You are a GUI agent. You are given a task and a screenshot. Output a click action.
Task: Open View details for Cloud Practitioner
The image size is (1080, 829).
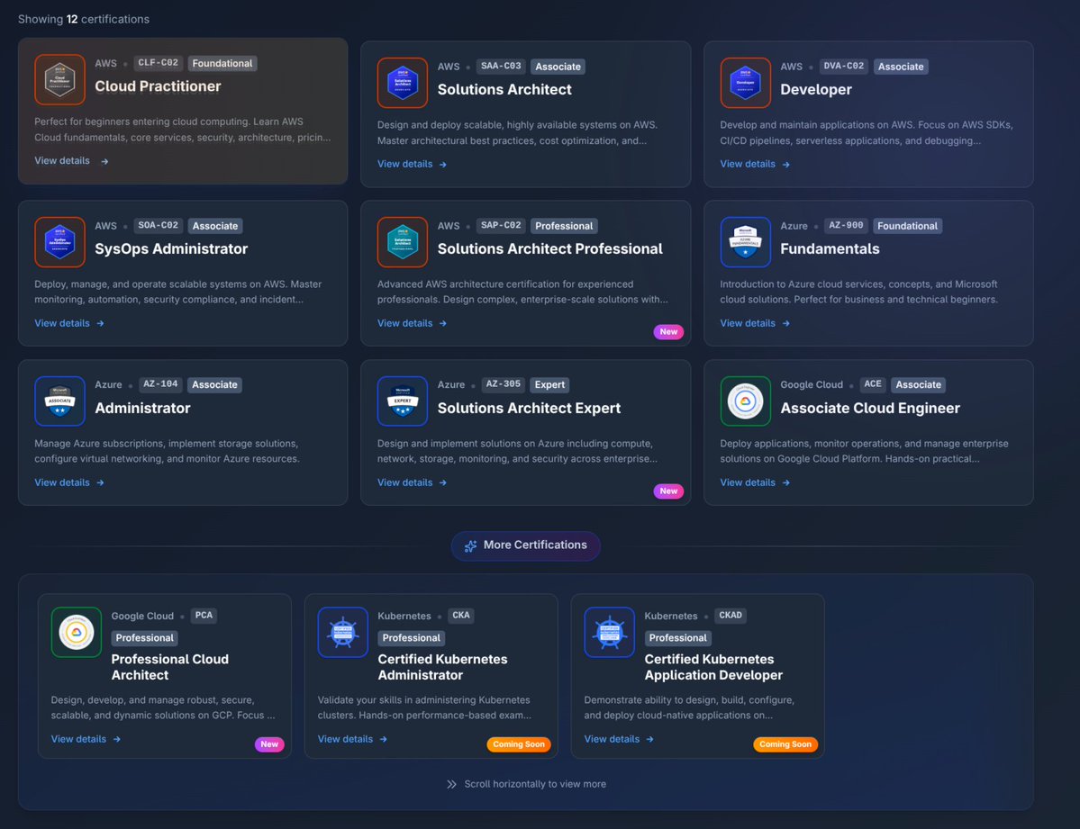click(x=72, y=161)
